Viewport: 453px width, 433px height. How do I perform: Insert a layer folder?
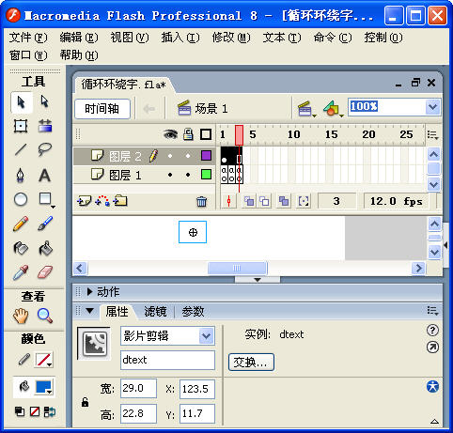(x=120, y=201)
